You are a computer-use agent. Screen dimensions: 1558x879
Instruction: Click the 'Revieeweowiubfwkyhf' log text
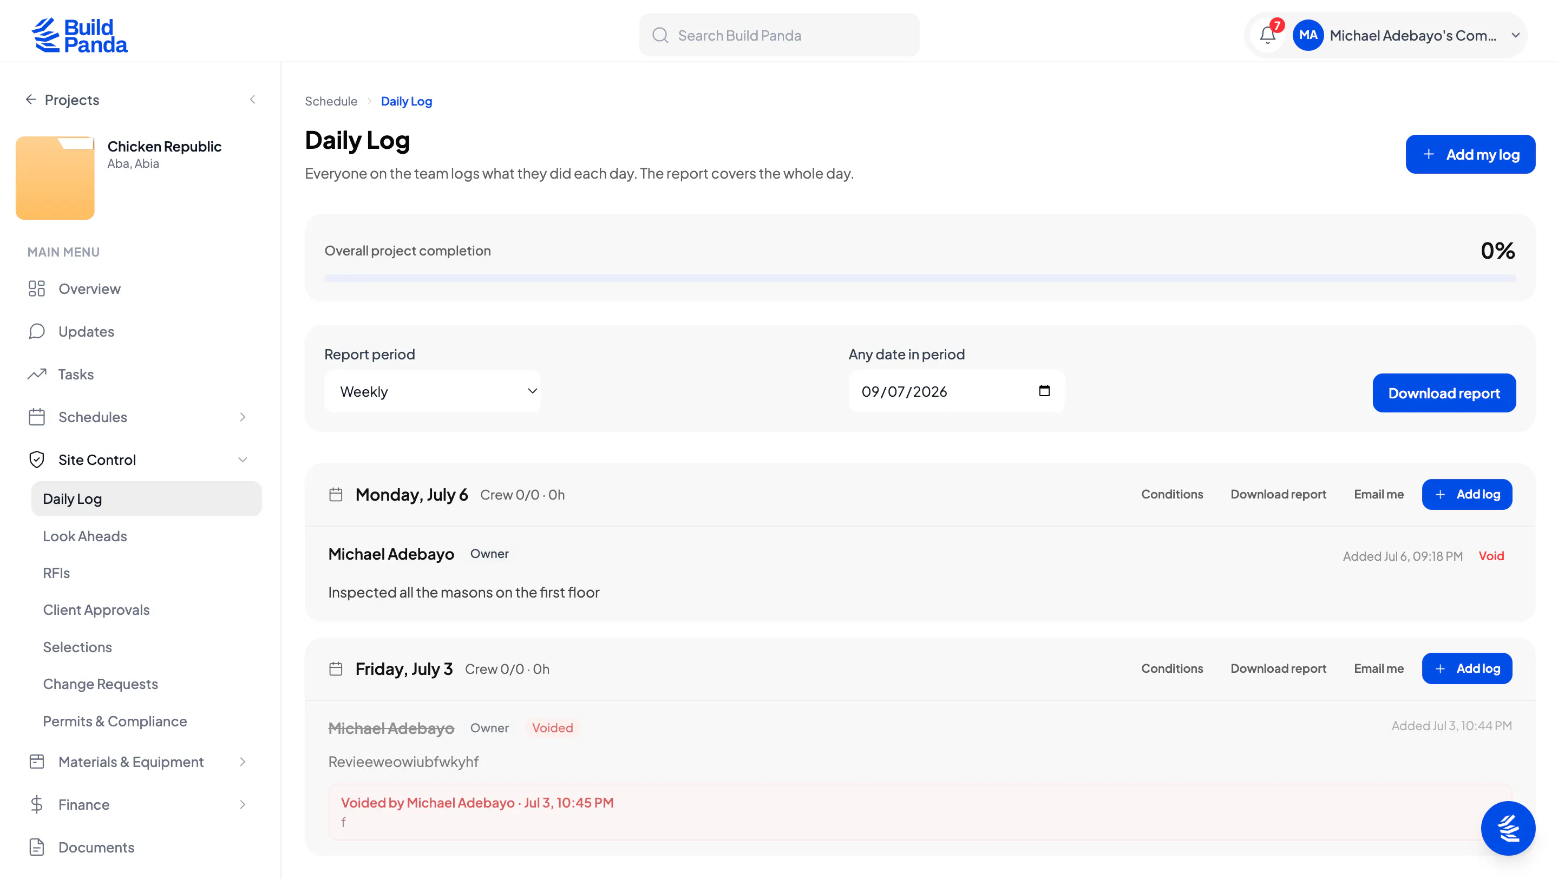click(x=403, y=761)
